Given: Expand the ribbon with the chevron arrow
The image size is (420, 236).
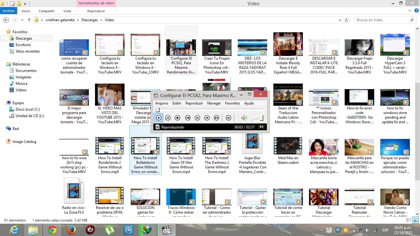Looking at the screenshot, I should tap(410, 11).
